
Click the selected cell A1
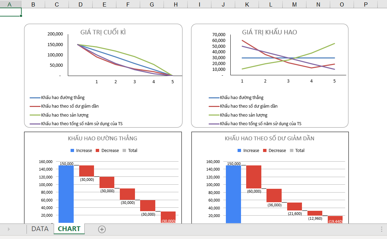tap(11, 12)
